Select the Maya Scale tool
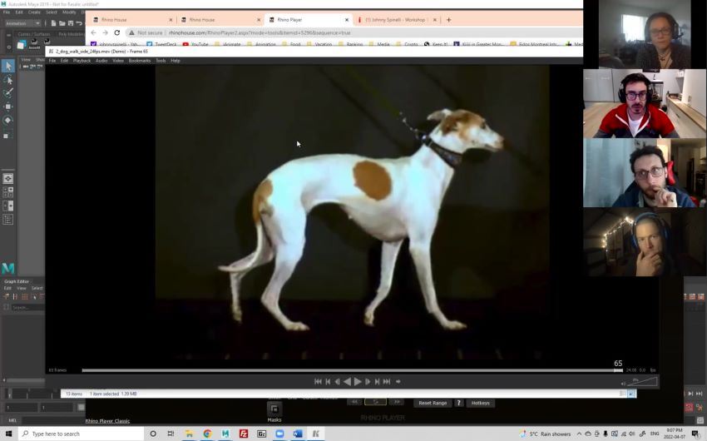707x441 pixels. click(x=8, y=134)
